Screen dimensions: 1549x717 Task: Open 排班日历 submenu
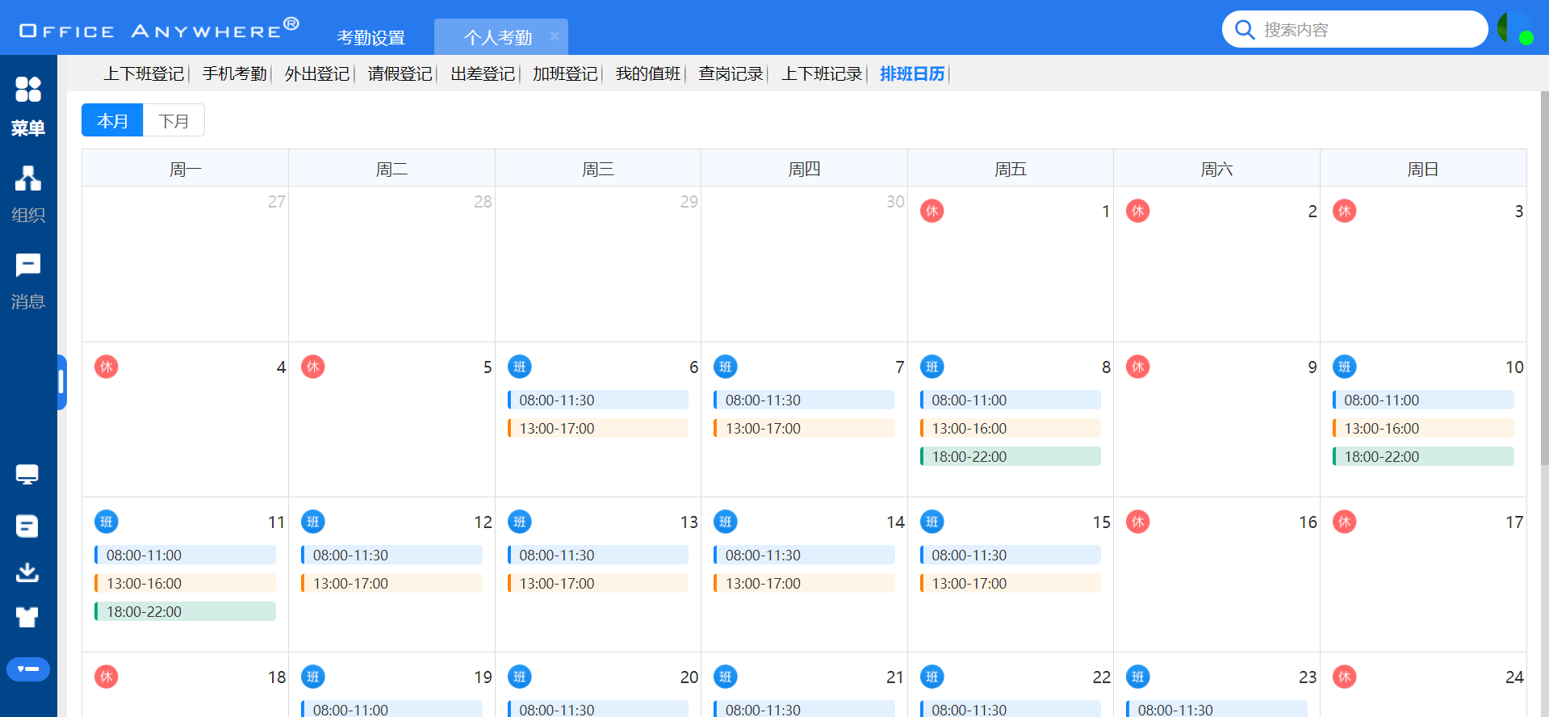(x=912, y=74)
